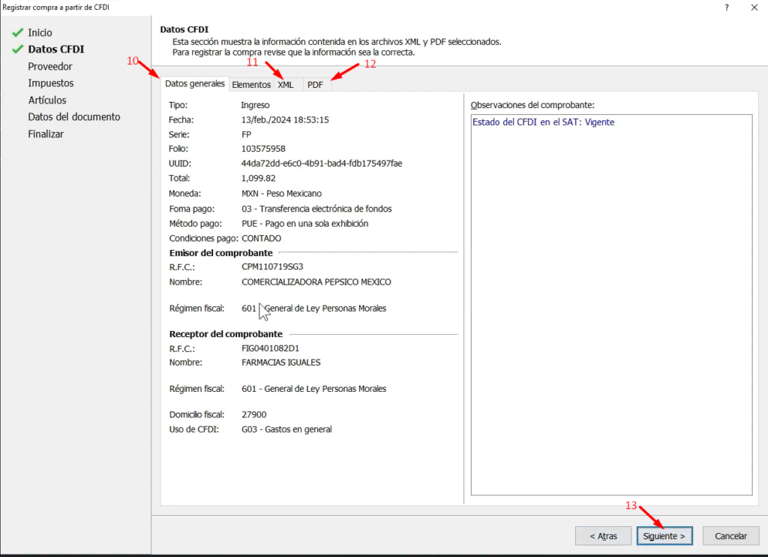Screen dimensions: 768x557
Task: Select the Datos CFDI step in the sidebar
Action: pyautogui.click(x=56, y=50)
